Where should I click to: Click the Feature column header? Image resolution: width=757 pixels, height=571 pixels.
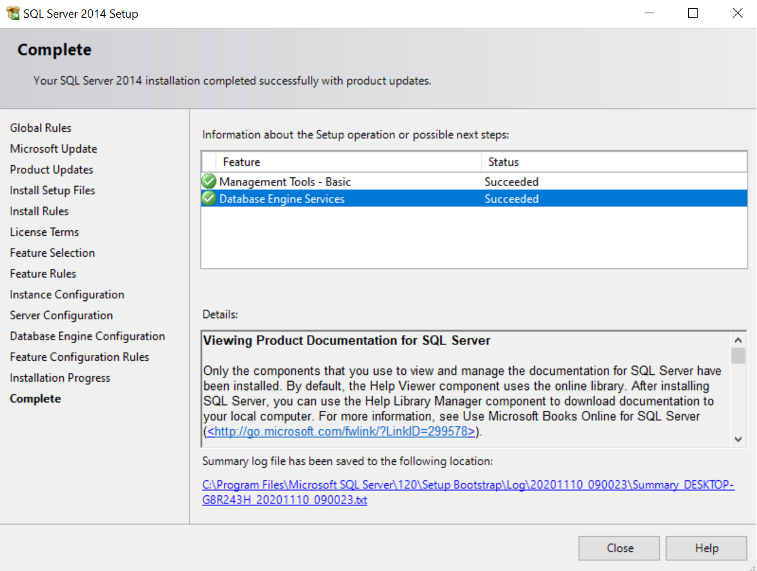[x=349, y=162]
